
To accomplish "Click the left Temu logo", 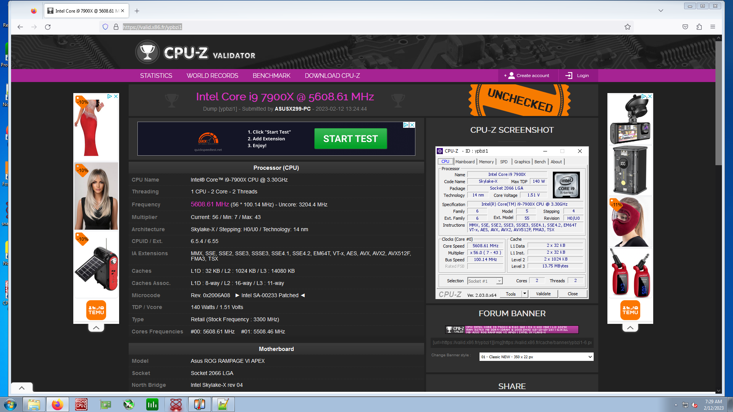I will tap(96, 310).
